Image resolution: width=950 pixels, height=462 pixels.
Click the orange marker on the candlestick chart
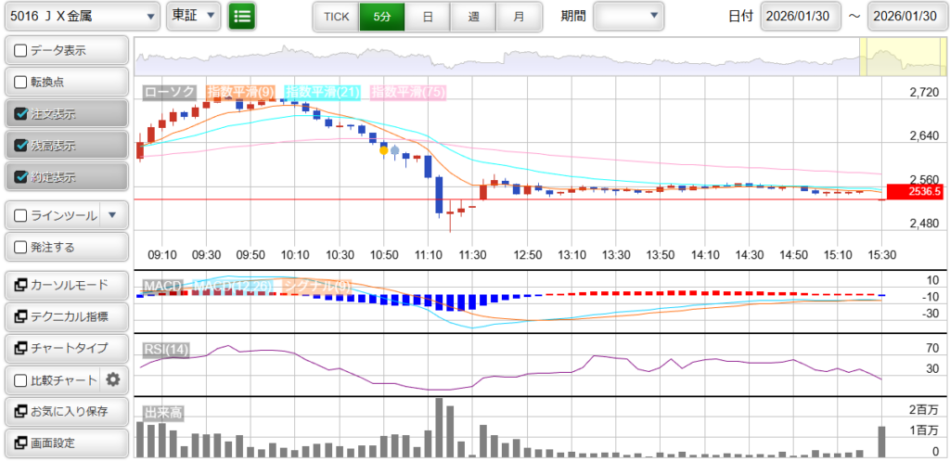(x=384, y=149)
